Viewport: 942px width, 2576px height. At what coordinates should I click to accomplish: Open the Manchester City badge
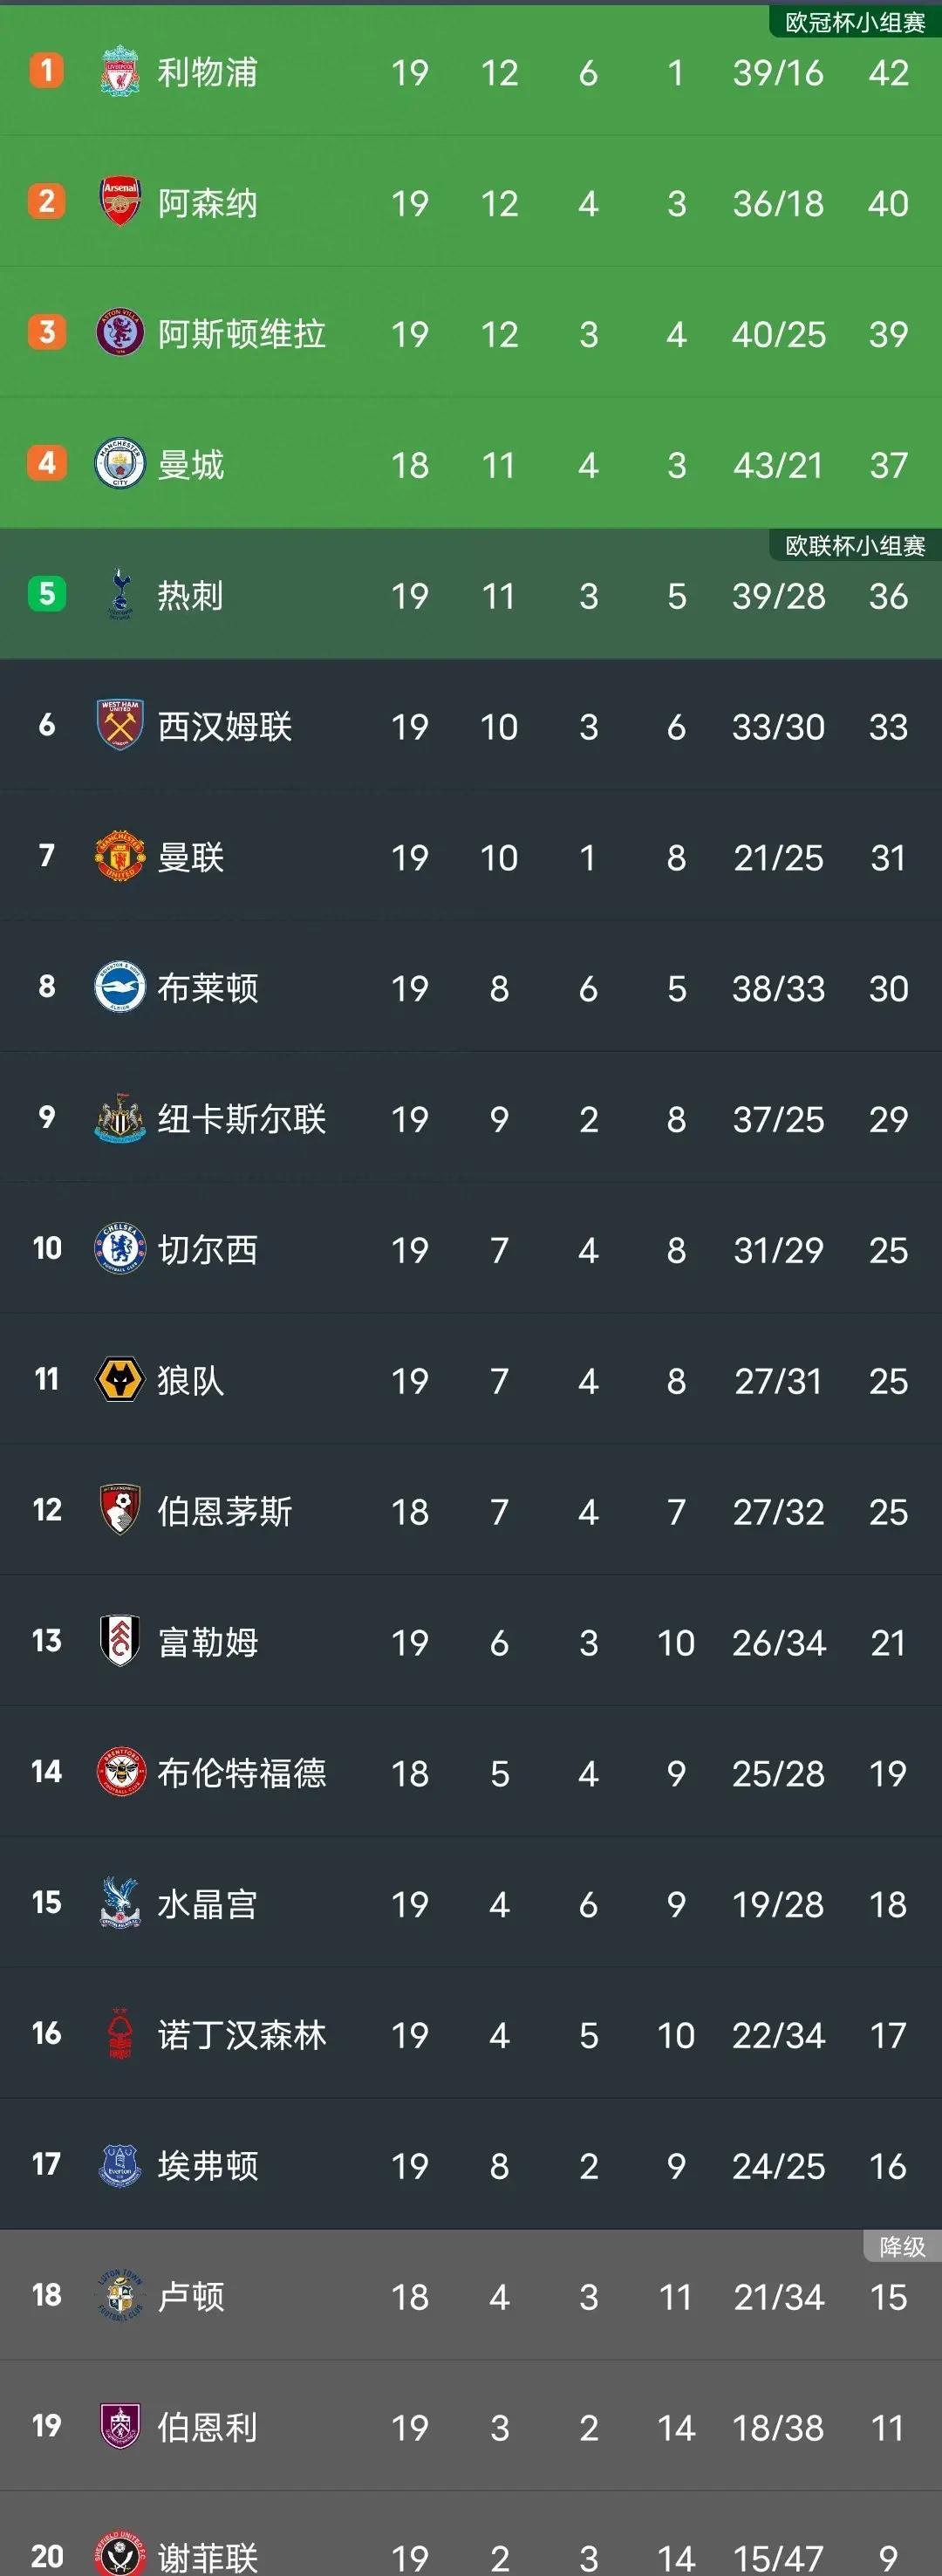[119, 464]
